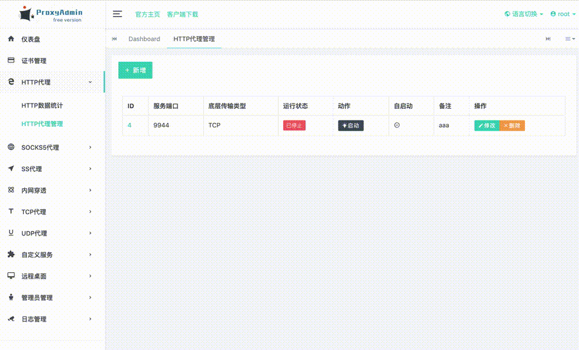Toggle the 自启动 circle icon in row 4
Screen dimensions: 579x350
pyautogui.click(x=397, y=125)
